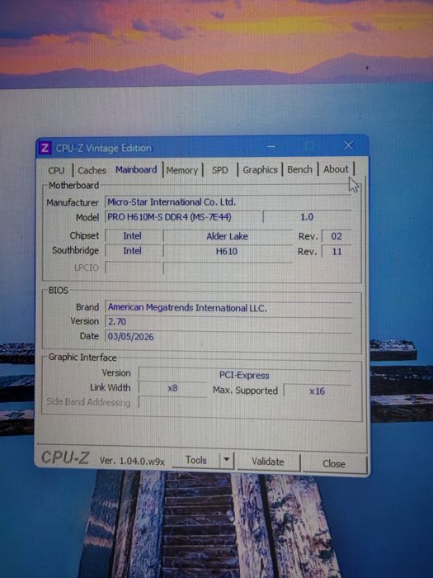Click the PCI-Express version field

tap(245, 375)
